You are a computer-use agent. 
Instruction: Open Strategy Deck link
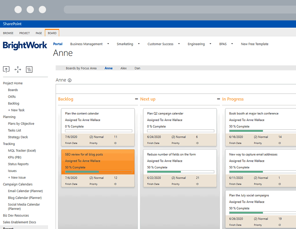18,137
